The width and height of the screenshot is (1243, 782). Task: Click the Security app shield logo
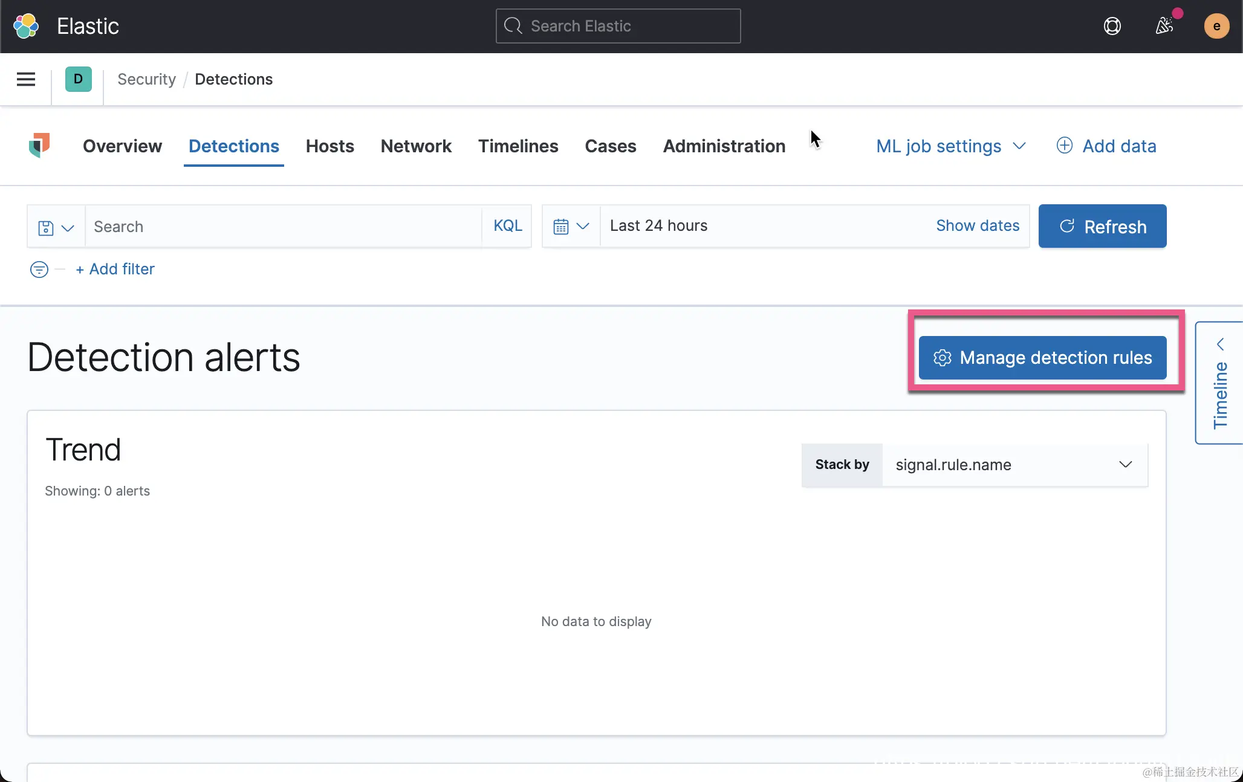tap(39, 146)
